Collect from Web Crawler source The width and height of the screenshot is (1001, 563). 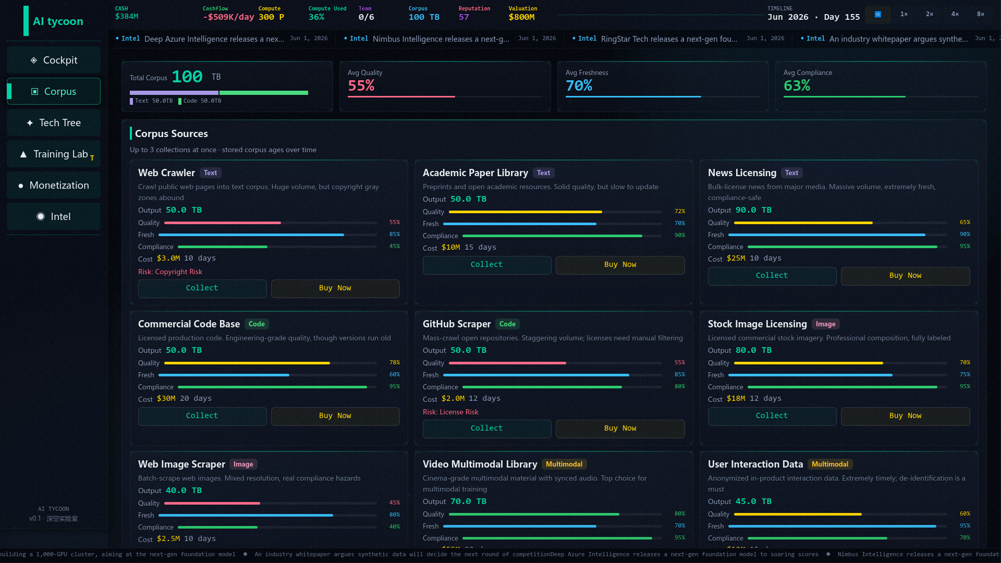pos(202,288)
